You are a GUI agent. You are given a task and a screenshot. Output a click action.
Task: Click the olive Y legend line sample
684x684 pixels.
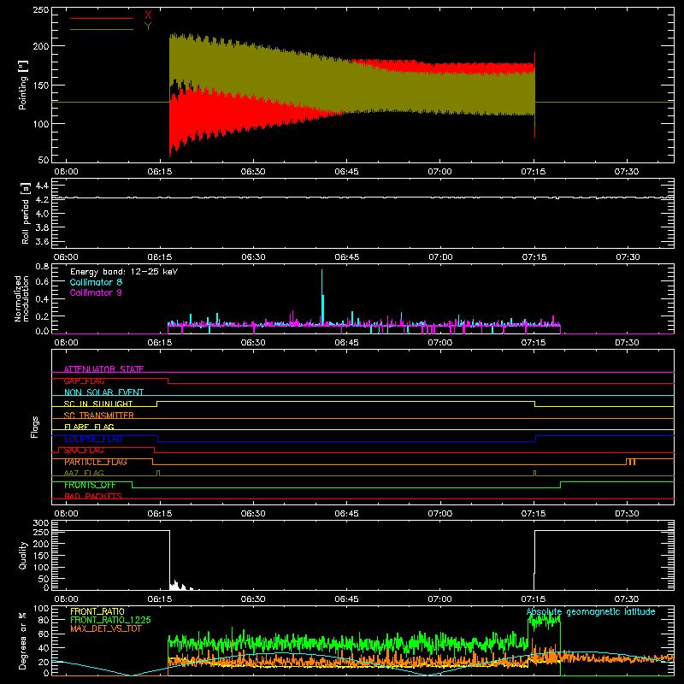point(102,29)
